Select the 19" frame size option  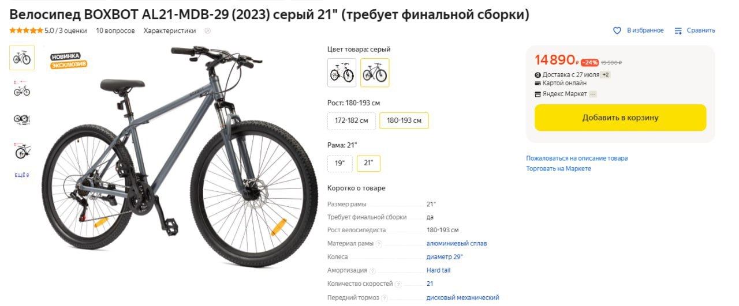click(x=339, y=164)
